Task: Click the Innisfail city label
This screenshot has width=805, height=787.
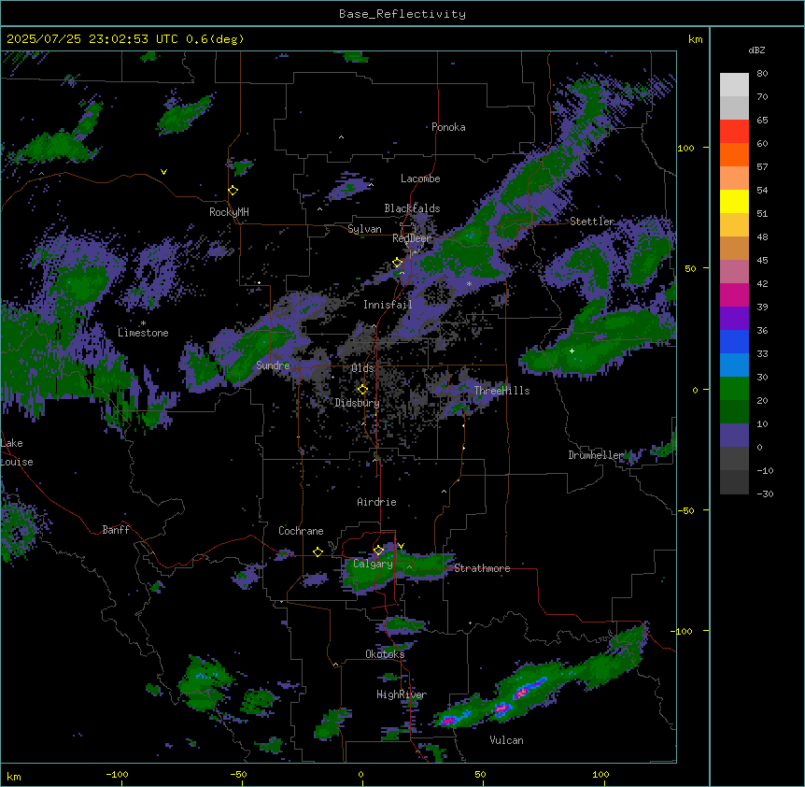Action: tap(388, 305)
